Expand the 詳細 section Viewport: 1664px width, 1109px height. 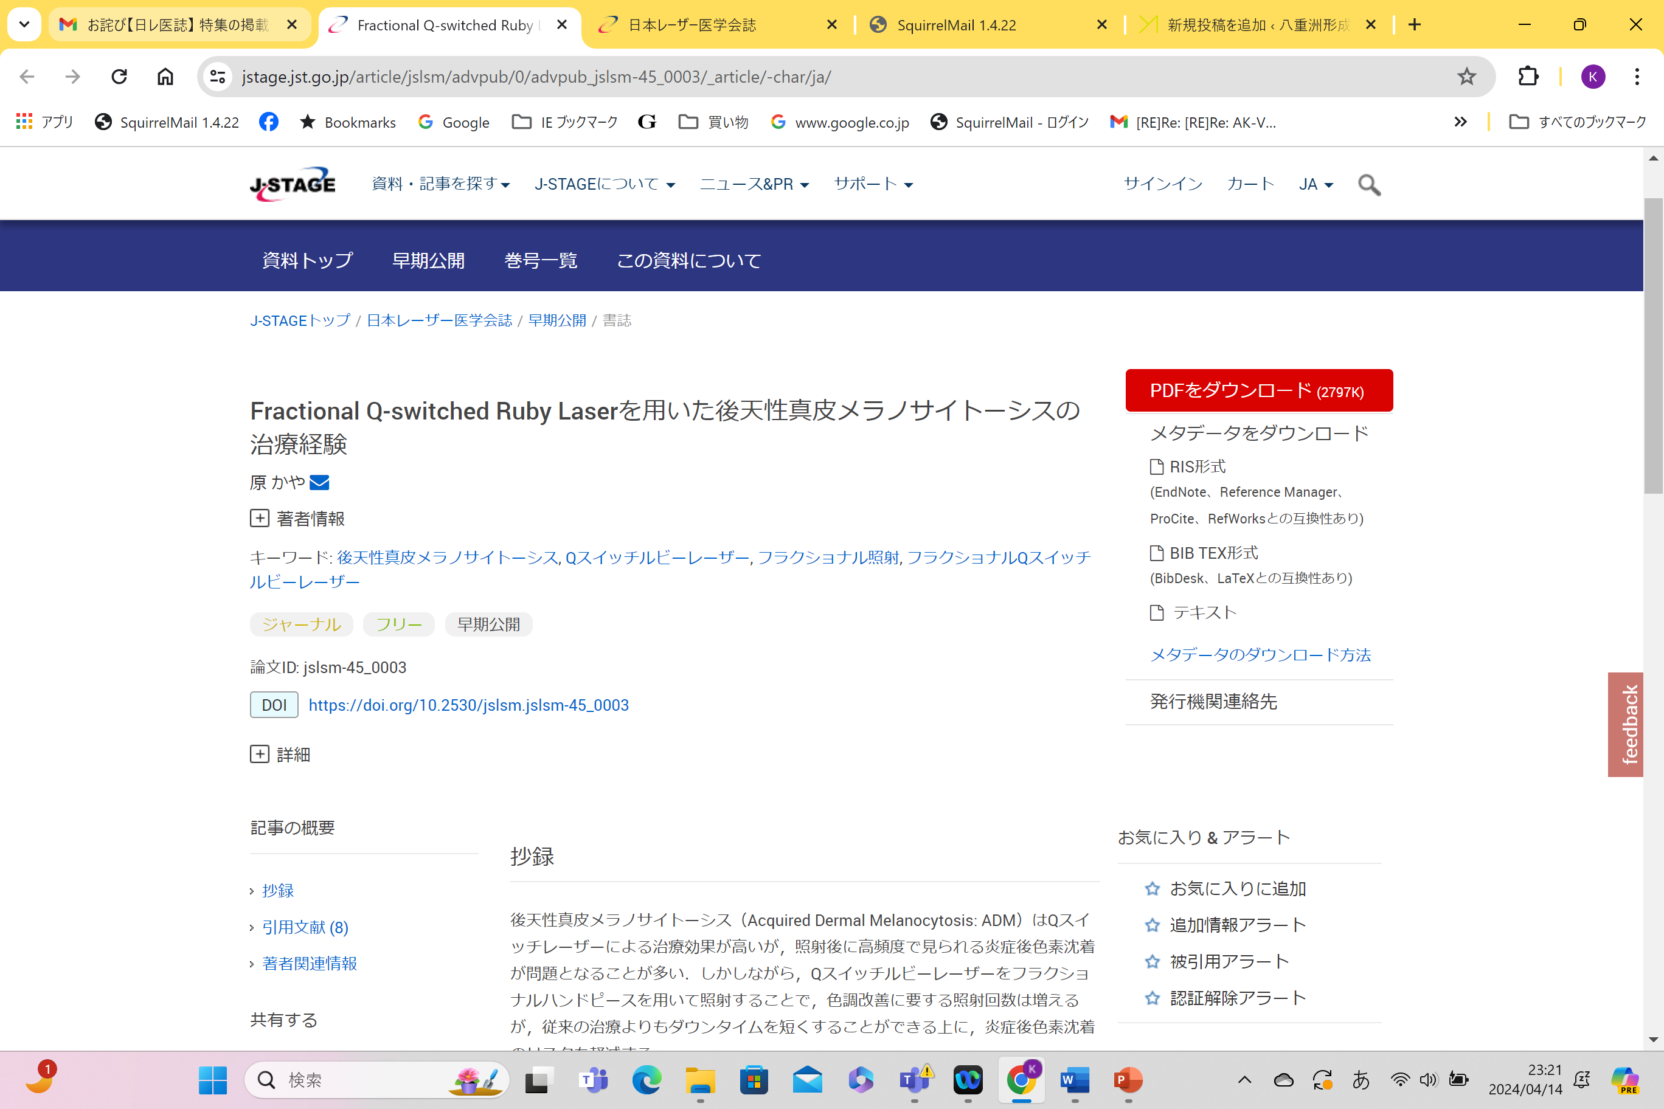click(x=260, y=754)
